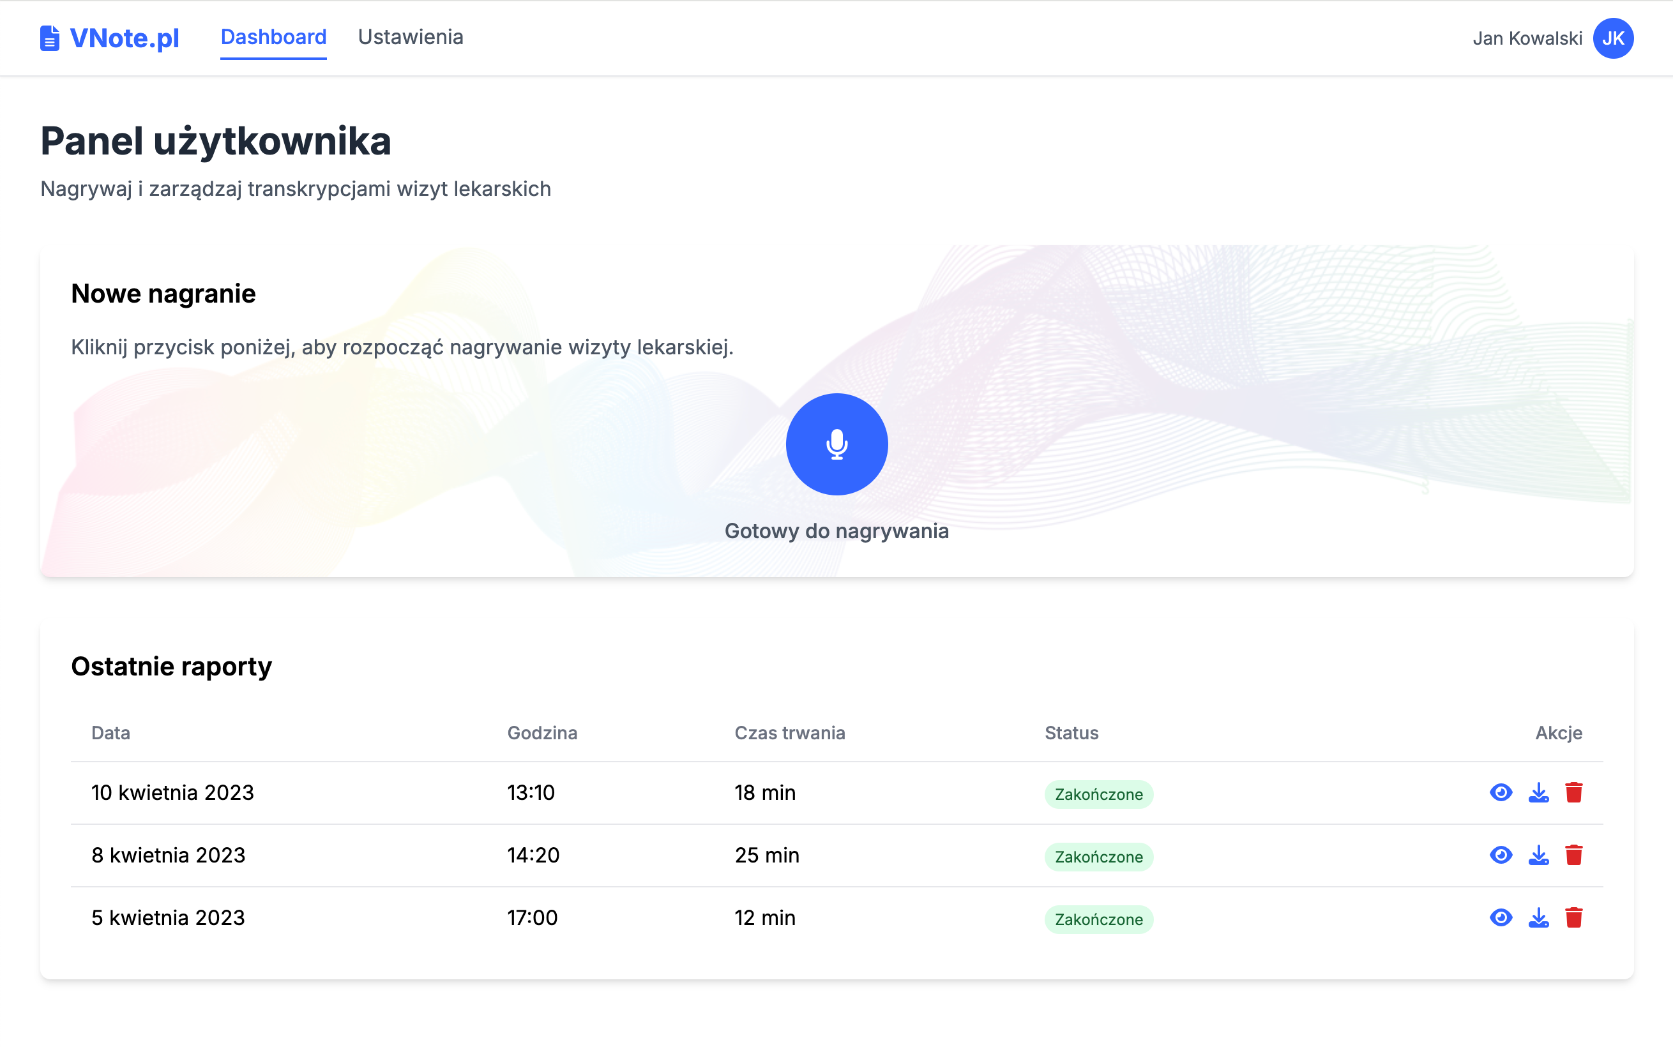
Task: Download the 8 kwietnia 2023 report
Action: 1538,854
